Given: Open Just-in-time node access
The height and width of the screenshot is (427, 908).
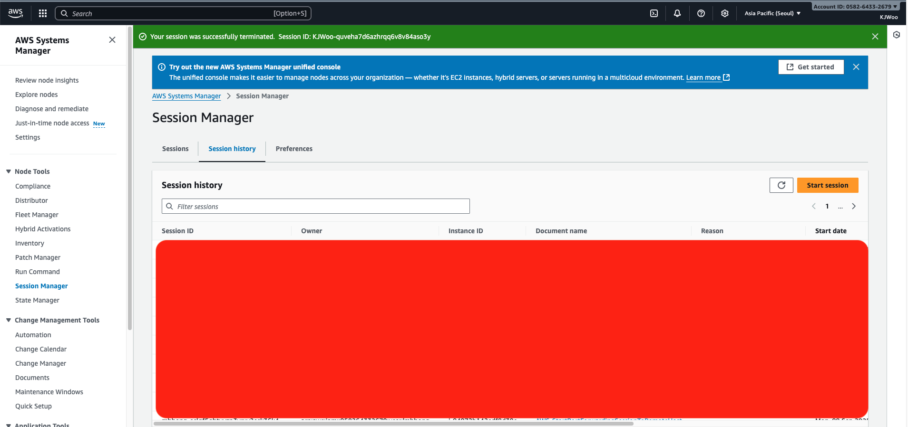Looking at the screenshot, I should [x=52, y=123].
